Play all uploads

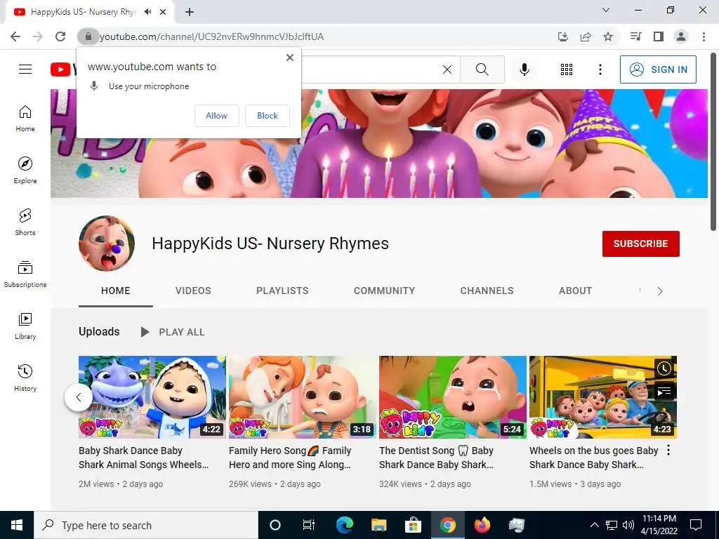click(173, 332)
